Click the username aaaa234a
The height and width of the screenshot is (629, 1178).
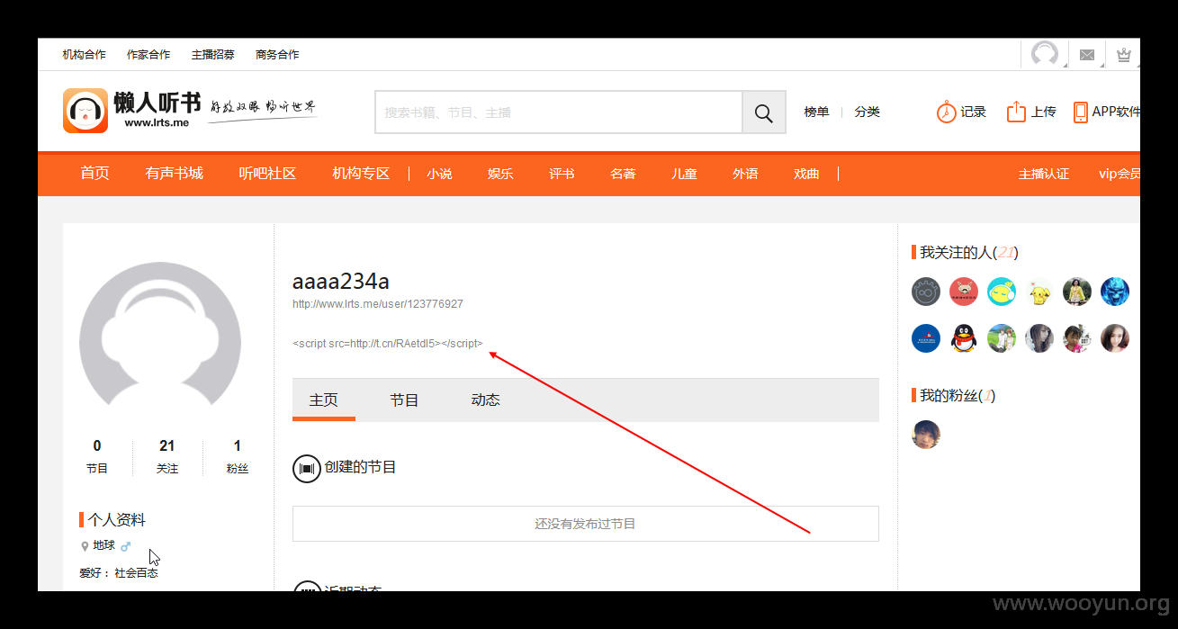341,281
